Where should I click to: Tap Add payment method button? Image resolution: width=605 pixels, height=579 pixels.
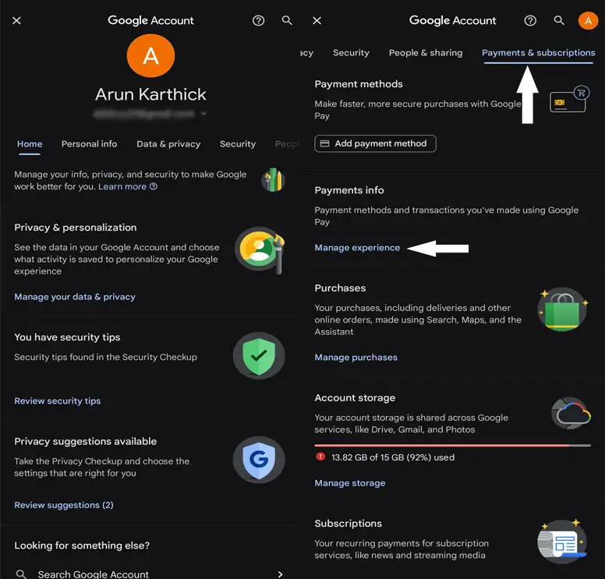pyautogui.click(x=376, y=143)
